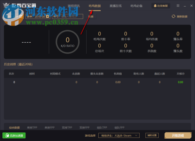Click the 开始游戏 start button
The width and height of the screenshot is (195, 141).
click(178, 136)
